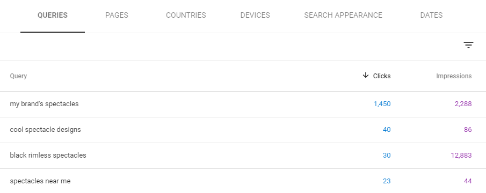Viewport: 486px width, 193px height.
Task: Sort by the Impressions column header
Action: [x=454, y=76]
